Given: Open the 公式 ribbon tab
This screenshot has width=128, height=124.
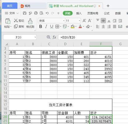Looking at the screenshot, I should (107, 13).
